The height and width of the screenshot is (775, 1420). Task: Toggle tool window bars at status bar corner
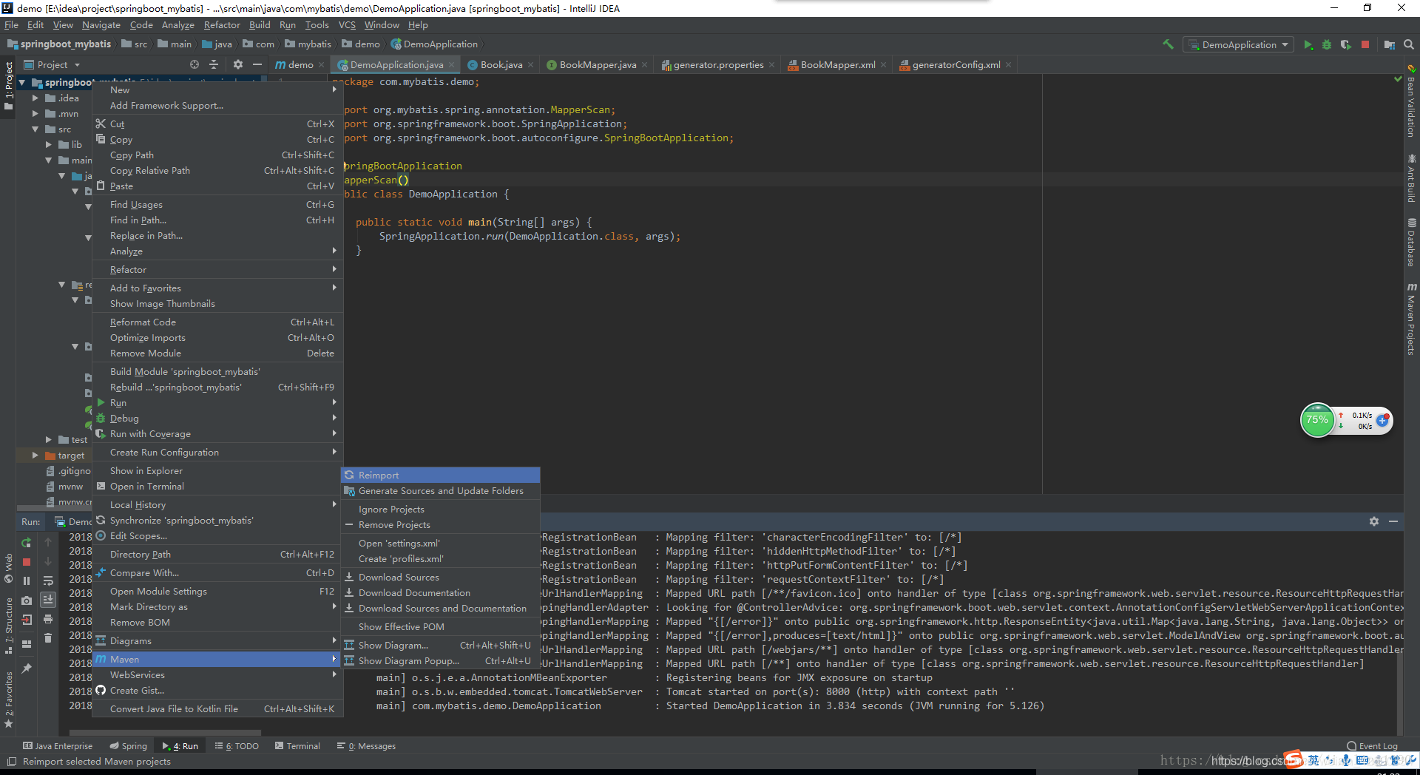11,761
